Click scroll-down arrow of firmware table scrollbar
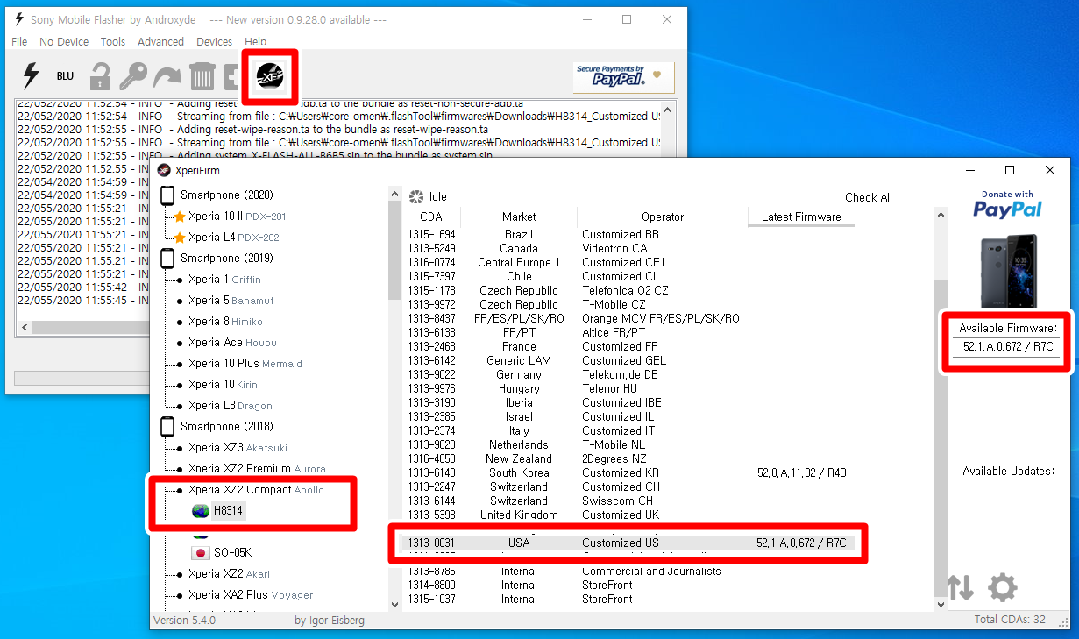The image size is (1079, 639). [x=941, y=604]
